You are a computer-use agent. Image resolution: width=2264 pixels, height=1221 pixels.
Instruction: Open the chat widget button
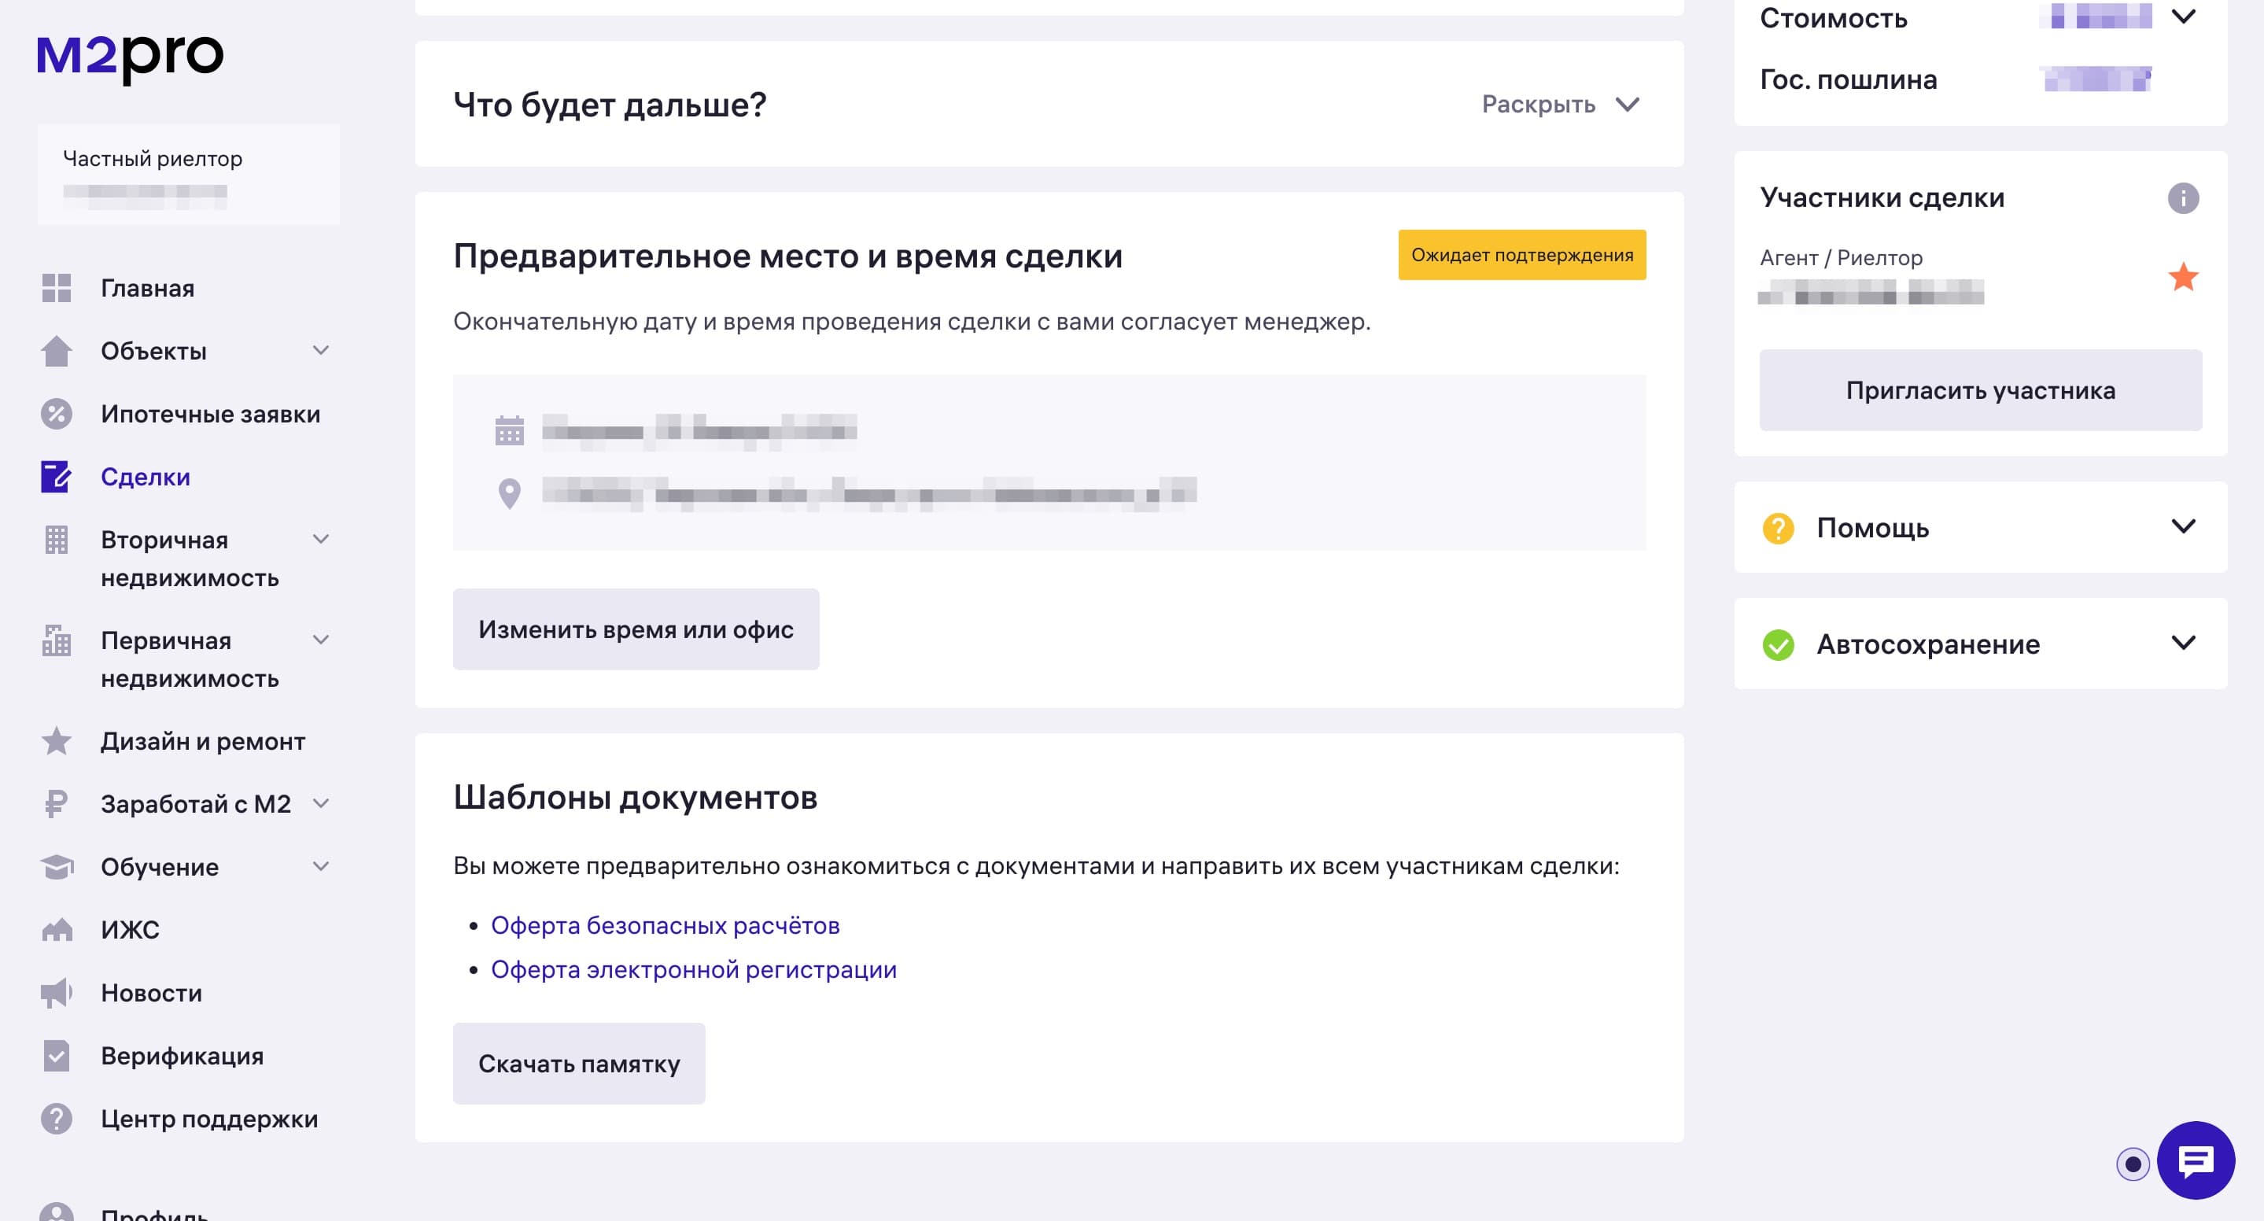click(x=2196, y=1160)
